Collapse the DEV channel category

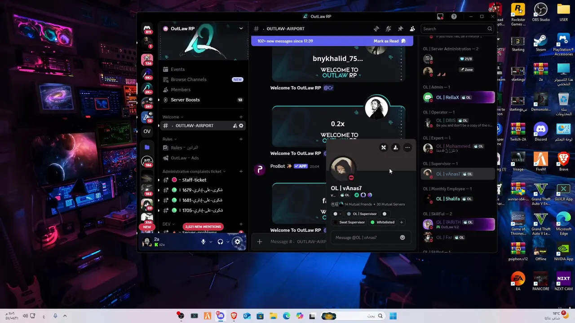click(x=168, y=224)
